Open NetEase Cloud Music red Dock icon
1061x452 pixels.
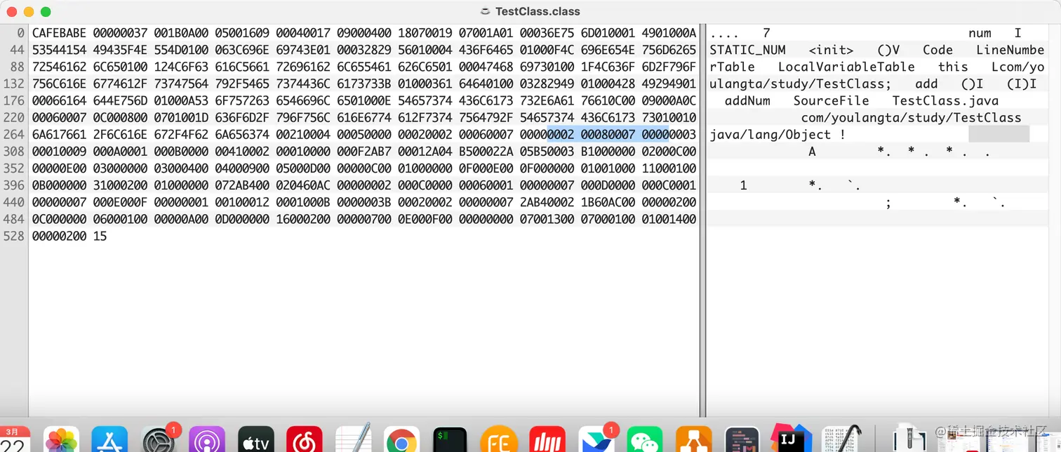[x=305, y=441]
